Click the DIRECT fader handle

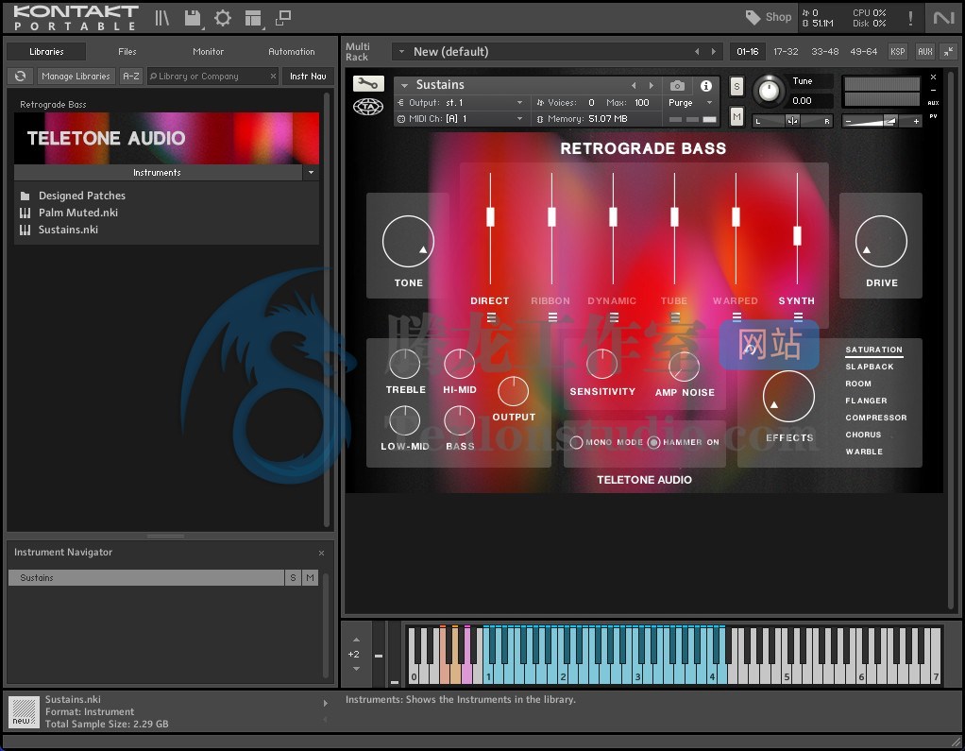click(x=490, y=216)
